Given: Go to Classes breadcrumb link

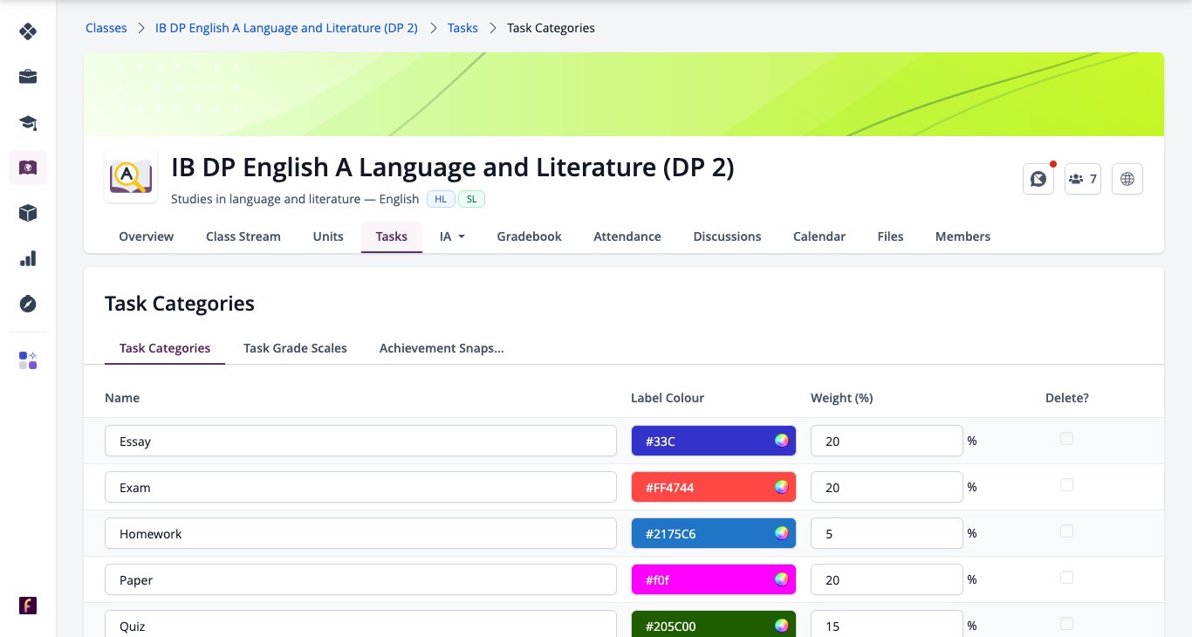Looking at the screenshot, I should click(x=106, y=28).
